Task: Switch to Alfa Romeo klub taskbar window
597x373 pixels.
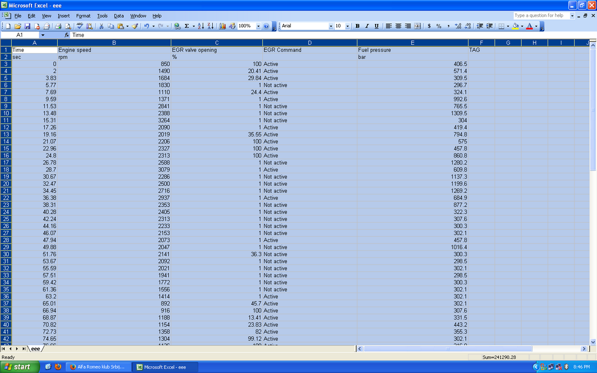Action: 98,367
